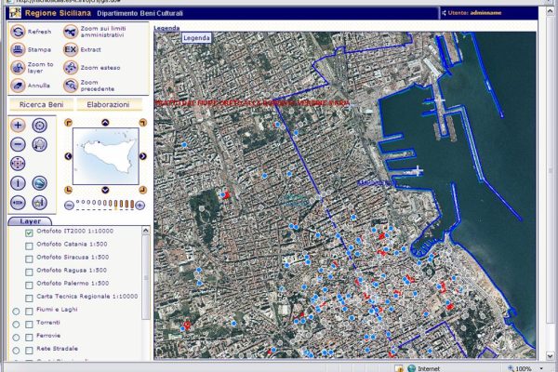Select the Zoom esteso tool
This screenshot has height=372, width=558.
coord(70,67)
